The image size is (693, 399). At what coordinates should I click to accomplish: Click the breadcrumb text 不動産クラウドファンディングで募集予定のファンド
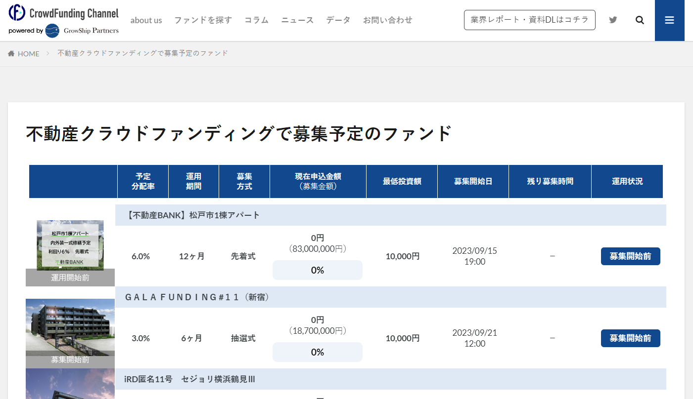(x=143, y=53)
